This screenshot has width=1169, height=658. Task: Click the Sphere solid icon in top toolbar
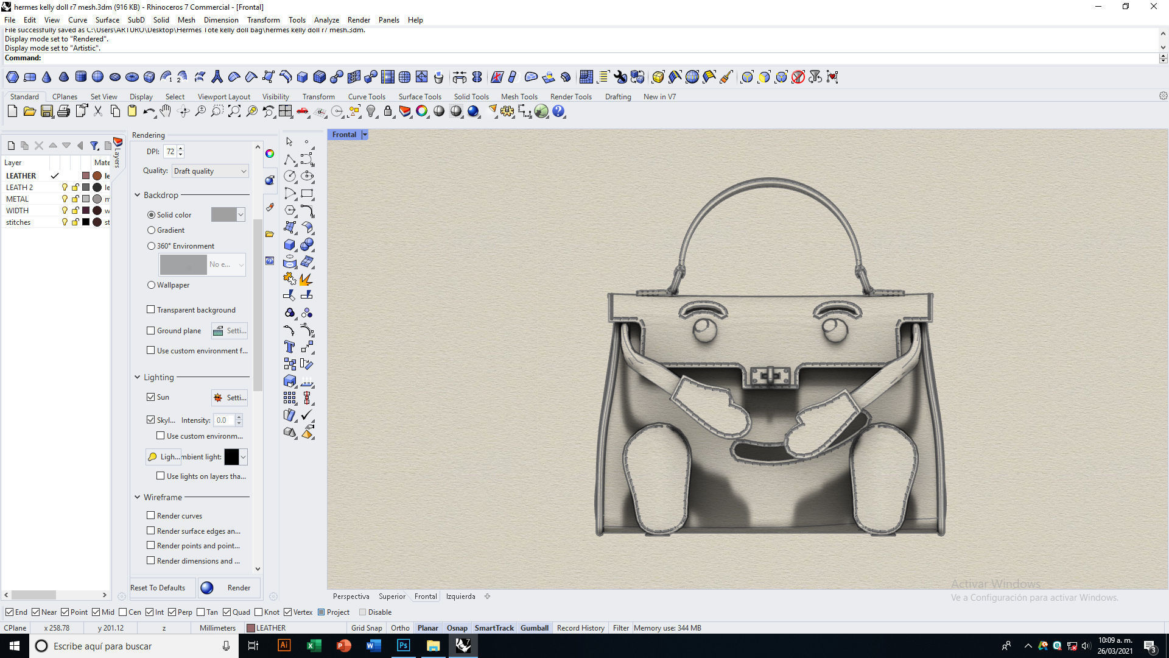pos(98,77)
